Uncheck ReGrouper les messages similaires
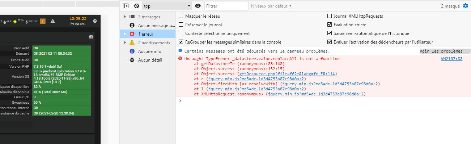Viewport: 471px width, 144px height. (181, 42)
